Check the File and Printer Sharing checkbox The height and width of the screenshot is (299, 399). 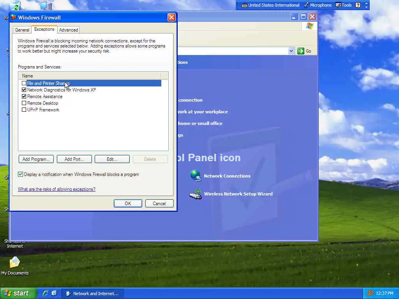point(24,83)
